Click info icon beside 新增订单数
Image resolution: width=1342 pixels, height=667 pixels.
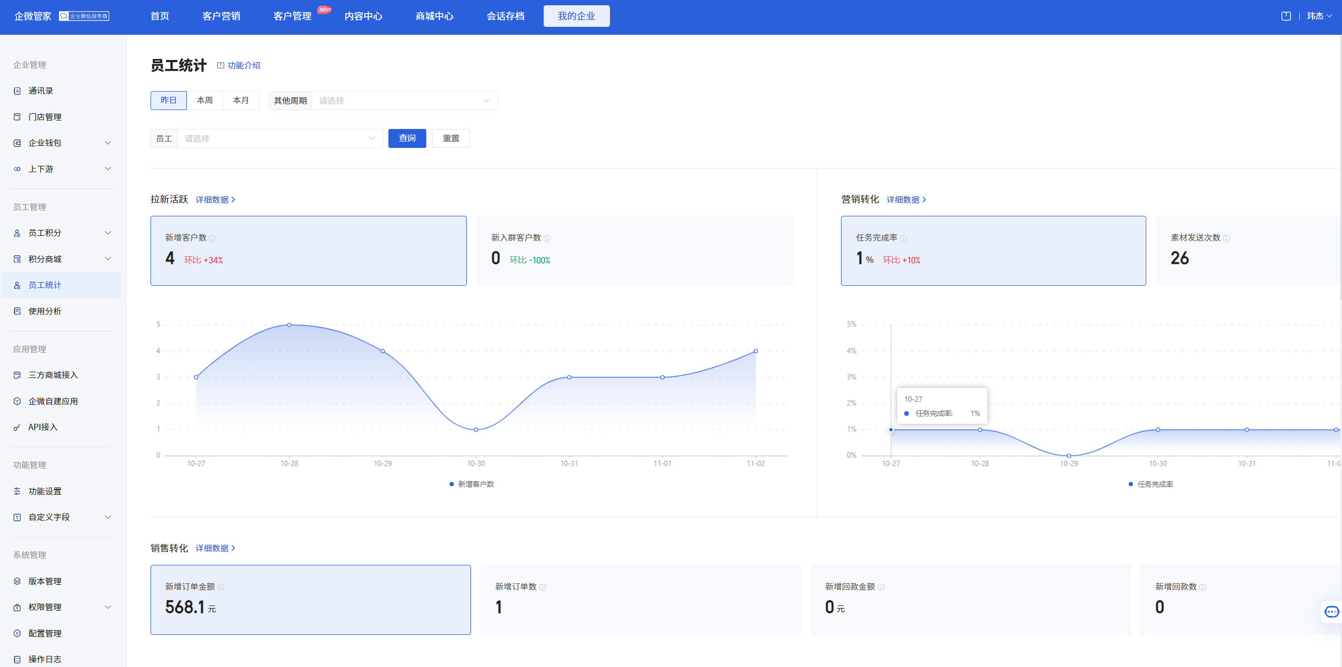click(x=543, y=587)
